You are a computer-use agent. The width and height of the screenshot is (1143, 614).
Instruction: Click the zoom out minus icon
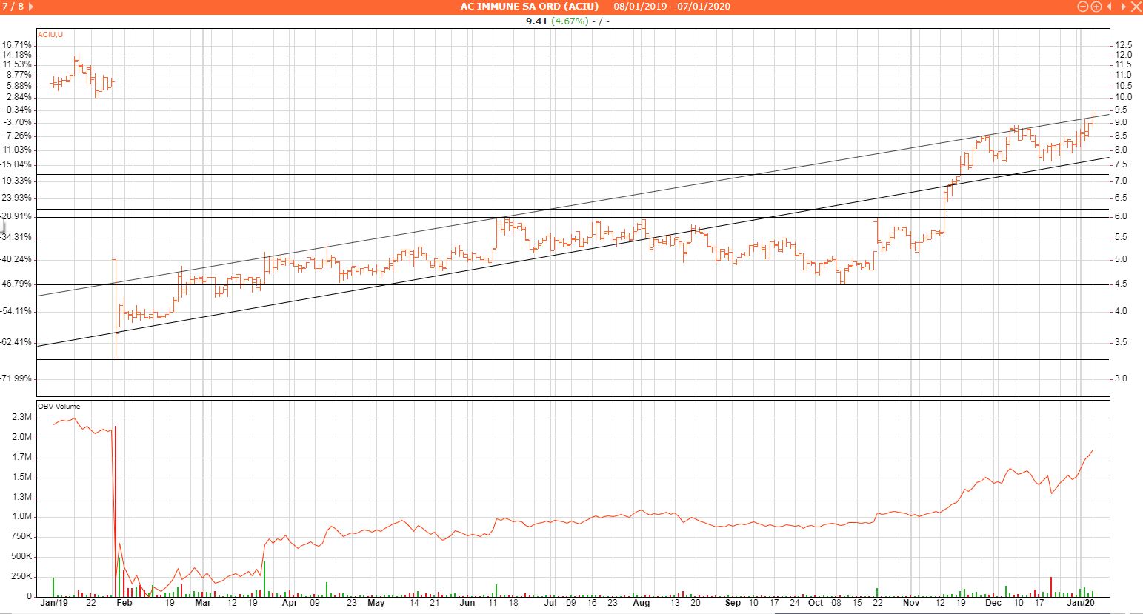1082,7
